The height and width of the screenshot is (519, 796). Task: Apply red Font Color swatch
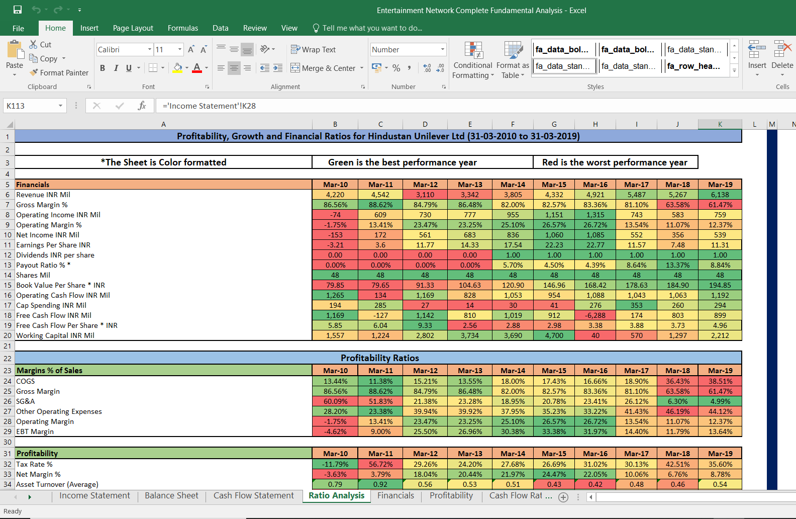[197, 68]
